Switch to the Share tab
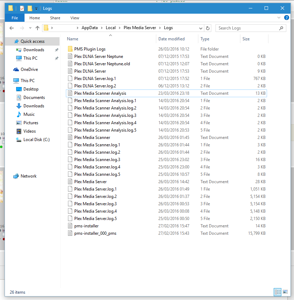 pyautogui.click(x=55, y=18)
